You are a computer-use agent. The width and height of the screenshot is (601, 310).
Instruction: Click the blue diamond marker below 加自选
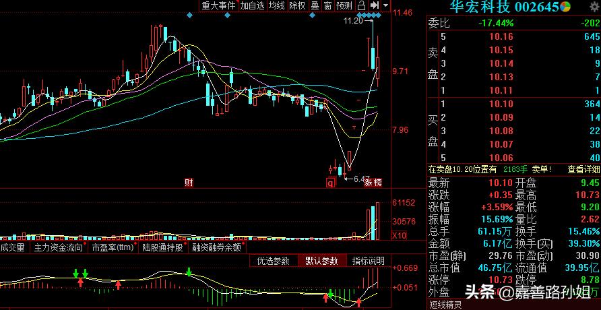[227, 15]
